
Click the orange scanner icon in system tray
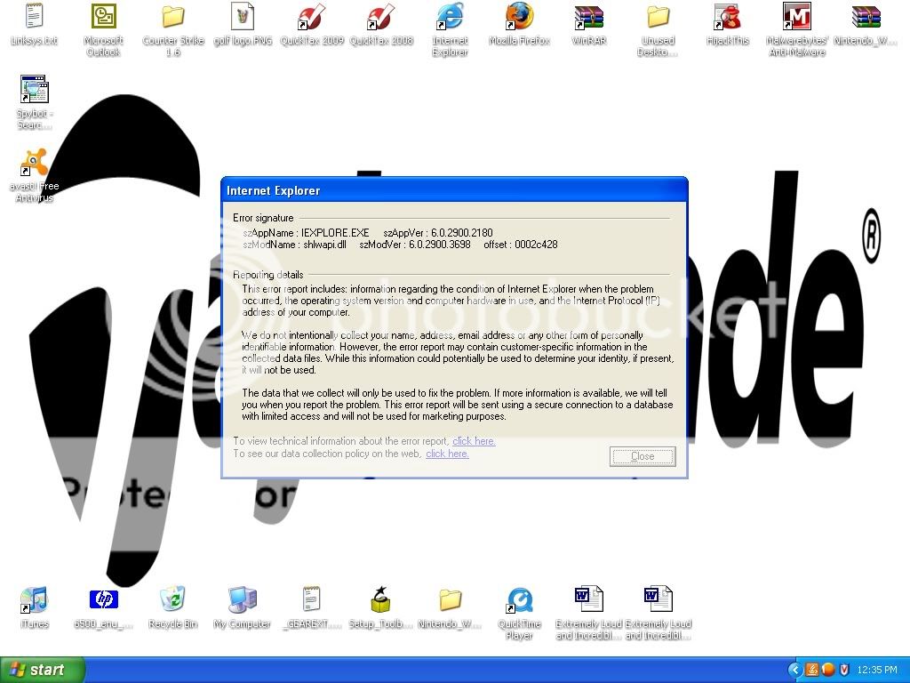[812, 670]
